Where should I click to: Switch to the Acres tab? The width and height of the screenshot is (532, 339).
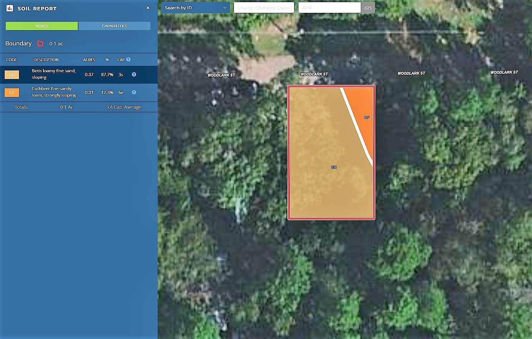(x=42, y=26)
